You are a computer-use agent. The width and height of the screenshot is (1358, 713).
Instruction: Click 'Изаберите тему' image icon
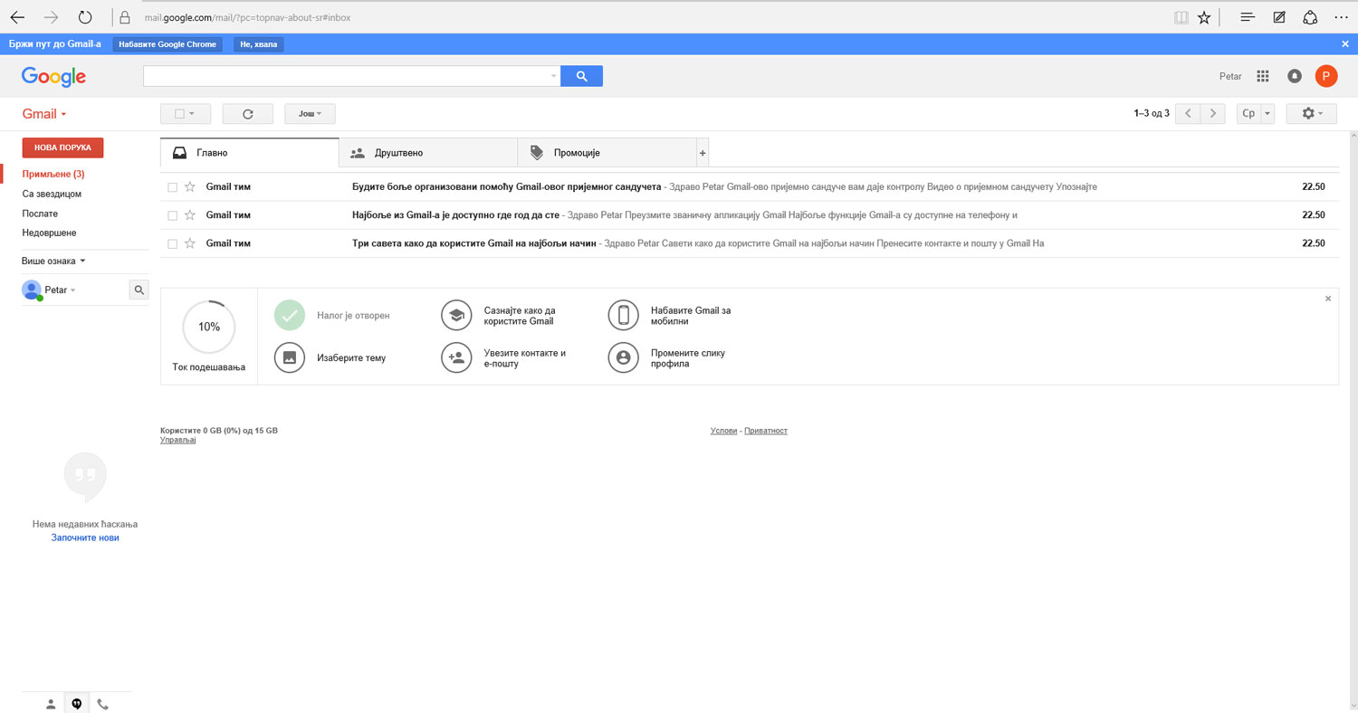pyautogui.click(x=290, y=357)
